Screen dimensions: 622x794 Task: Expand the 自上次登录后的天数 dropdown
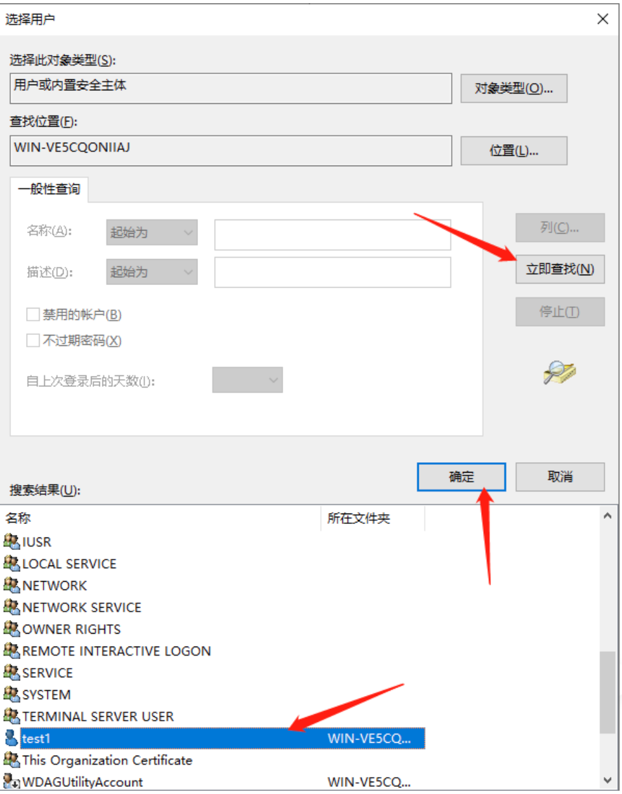pyautogui.click(x=247, y=380)
